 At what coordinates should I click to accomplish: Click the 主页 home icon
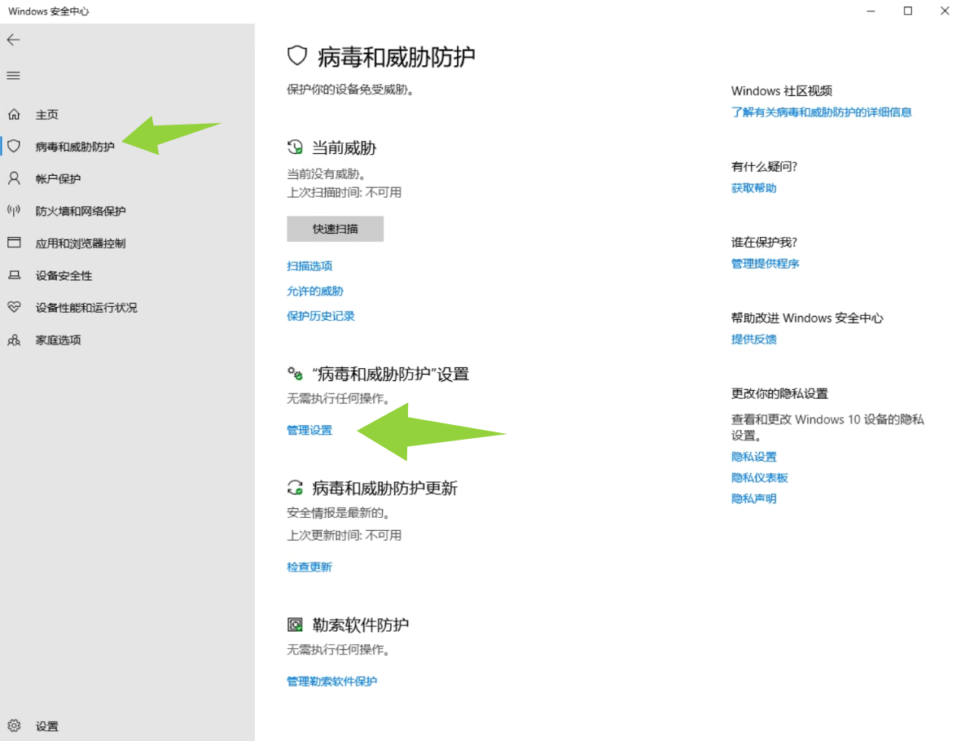pos(14,115)
